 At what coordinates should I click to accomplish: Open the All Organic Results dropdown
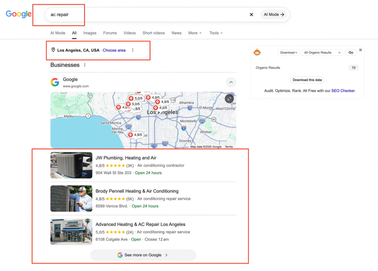(322, 52)
